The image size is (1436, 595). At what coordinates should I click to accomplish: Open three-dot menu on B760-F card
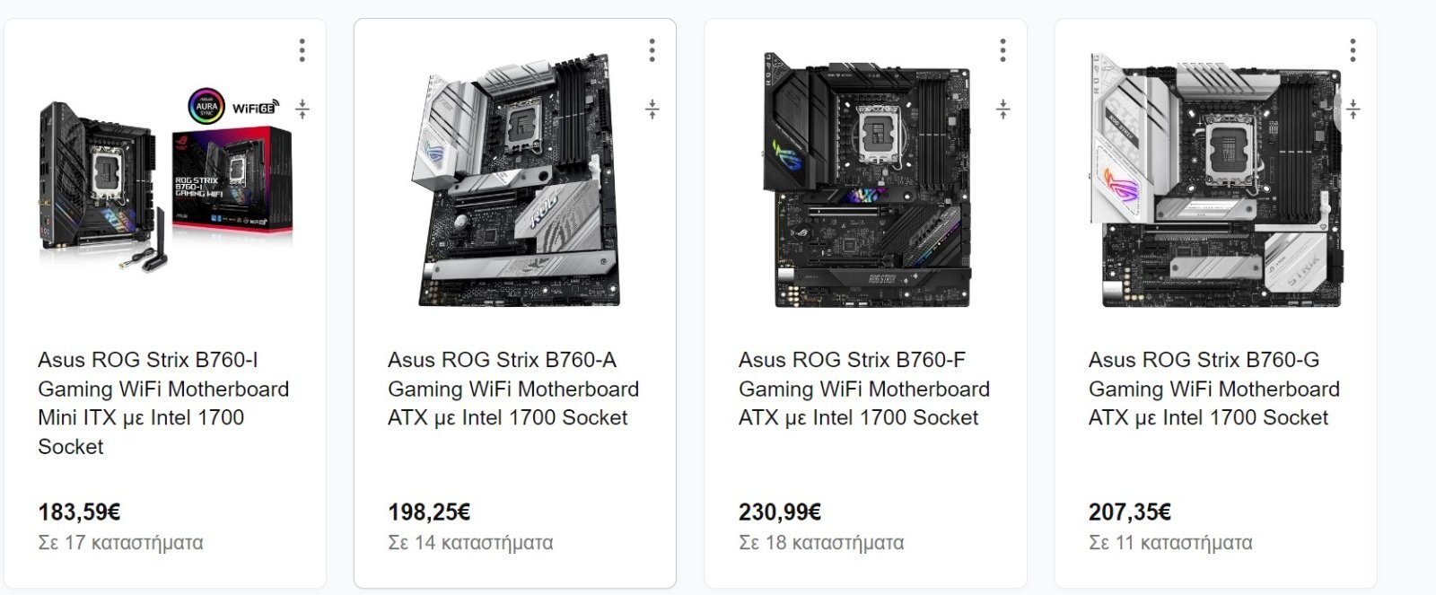[1003, 50]
